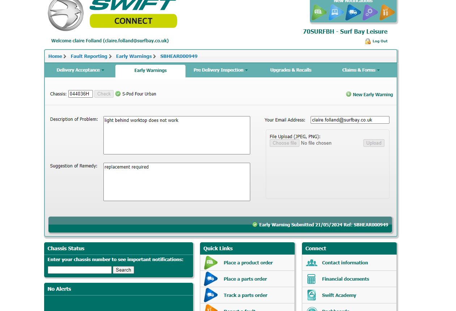Click the Description of Problem text area
Screen dimensions: 456x311
click(177, 135)
